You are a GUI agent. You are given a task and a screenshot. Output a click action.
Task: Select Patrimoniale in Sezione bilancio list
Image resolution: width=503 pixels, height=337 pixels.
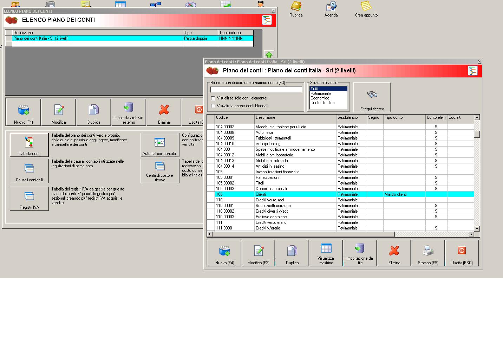point(320,93)
